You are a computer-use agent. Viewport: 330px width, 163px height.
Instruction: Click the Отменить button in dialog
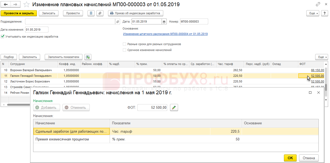click(x=76, y=108)
